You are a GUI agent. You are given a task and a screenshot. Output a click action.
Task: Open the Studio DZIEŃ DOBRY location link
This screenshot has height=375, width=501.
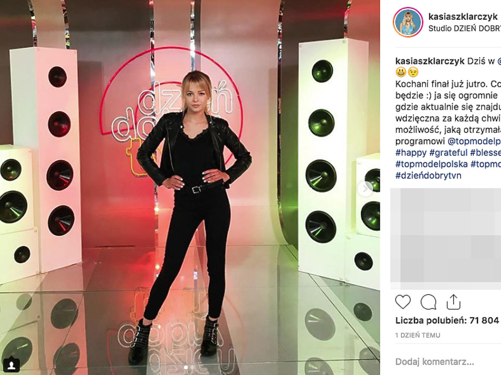click(465, 29)
